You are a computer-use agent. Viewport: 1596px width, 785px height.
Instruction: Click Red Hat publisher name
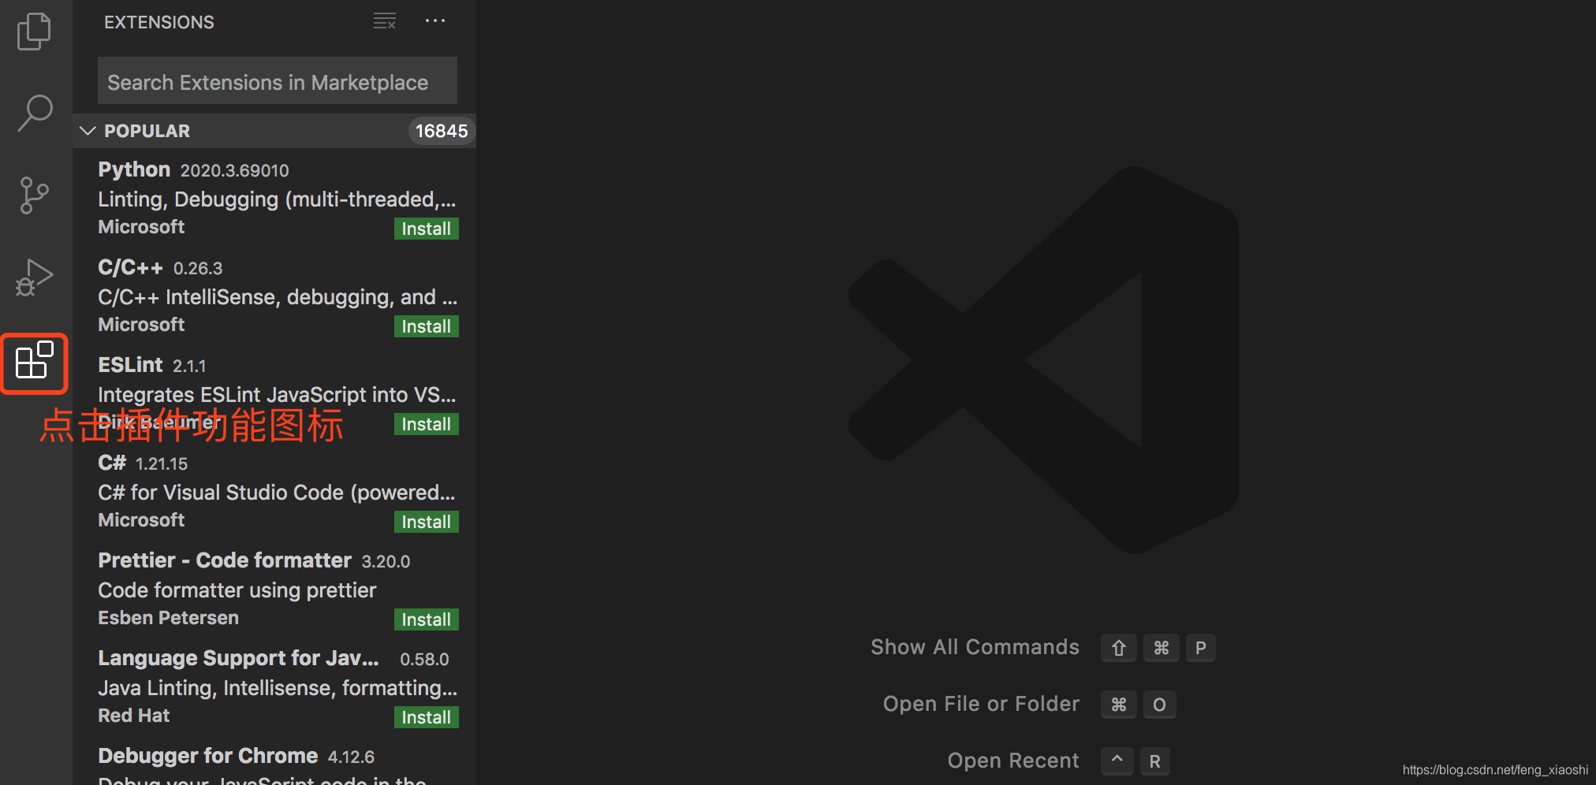[134, 716]
